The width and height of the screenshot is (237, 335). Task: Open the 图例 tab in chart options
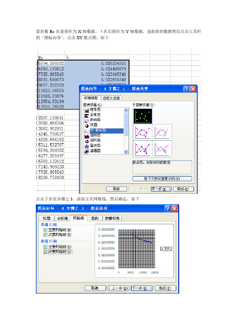(x=95, y=218)
